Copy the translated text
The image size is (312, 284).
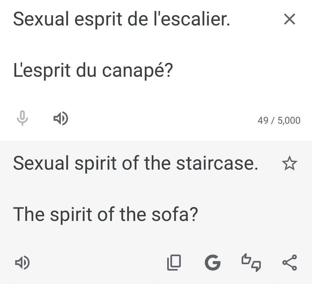click(x=174, y=262)
